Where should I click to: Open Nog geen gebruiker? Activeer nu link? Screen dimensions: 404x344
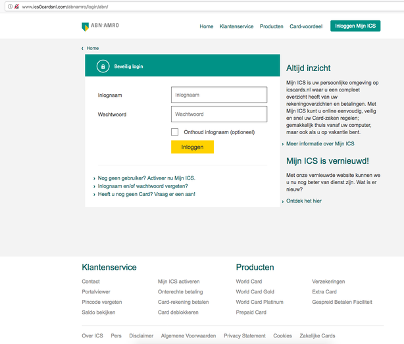pyautogui.click(x=146, y=178)
